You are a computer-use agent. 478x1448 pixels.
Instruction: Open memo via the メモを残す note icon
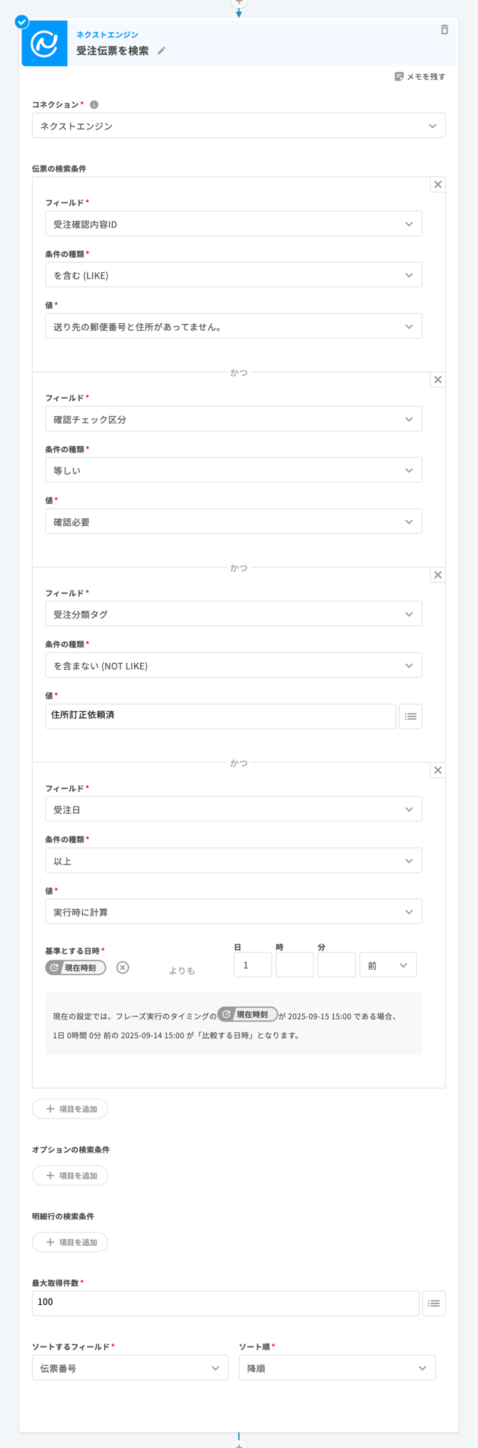click(x=399, y=76)
